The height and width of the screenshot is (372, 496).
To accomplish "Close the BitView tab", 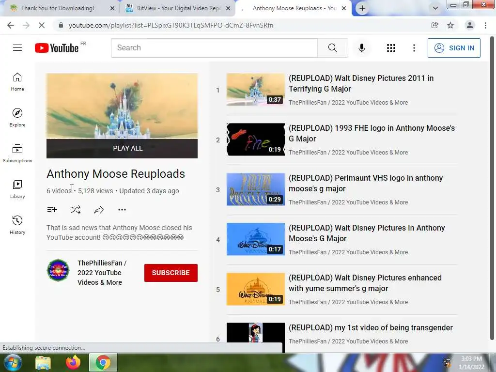I will click(228, 8).
